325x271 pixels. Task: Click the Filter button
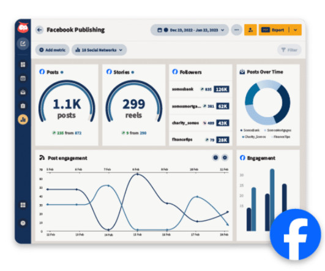pyautogui.click(x=289, y=50)
